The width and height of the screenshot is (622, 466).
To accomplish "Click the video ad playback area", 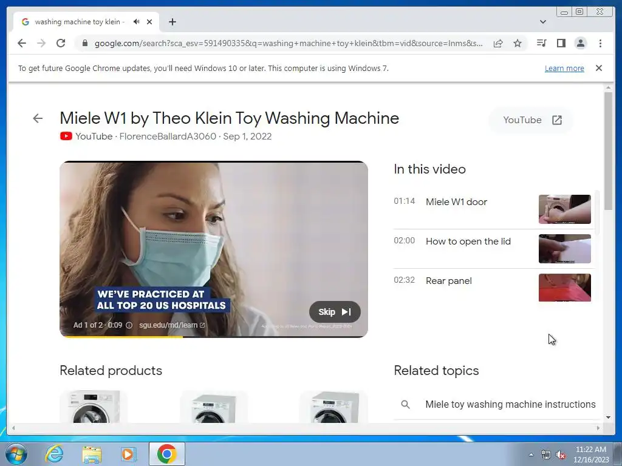I will [213, 249].
